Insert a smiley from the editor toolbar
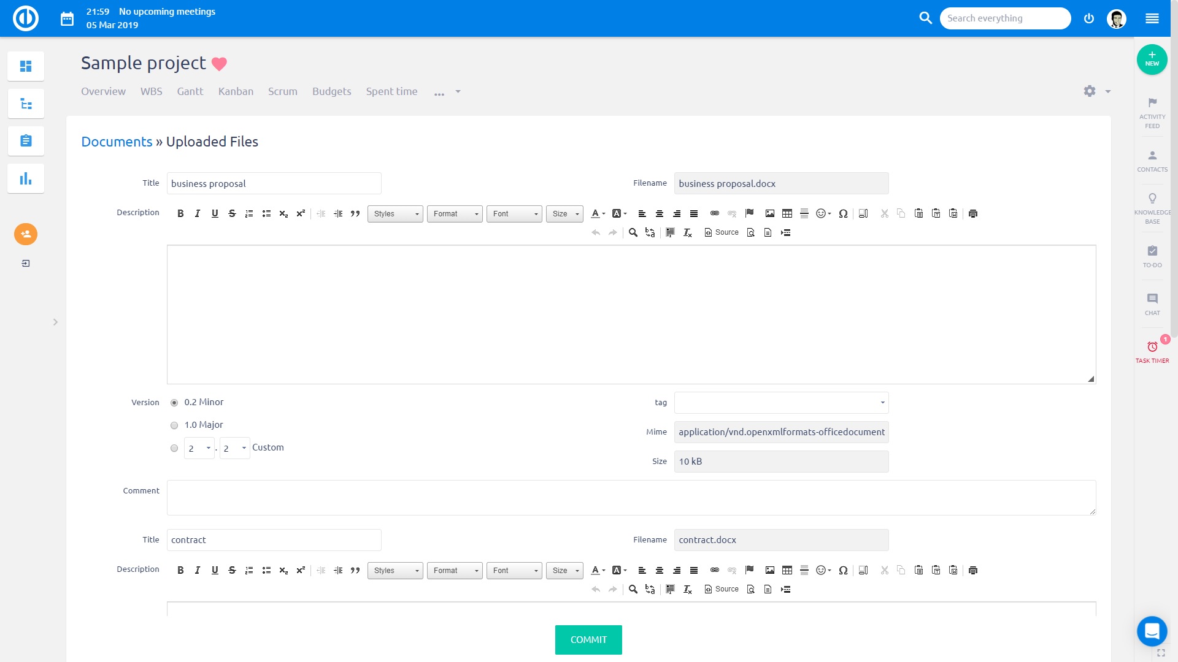Screen dimensions: 1178x662 pyautogui.click(x=822, y=213)
